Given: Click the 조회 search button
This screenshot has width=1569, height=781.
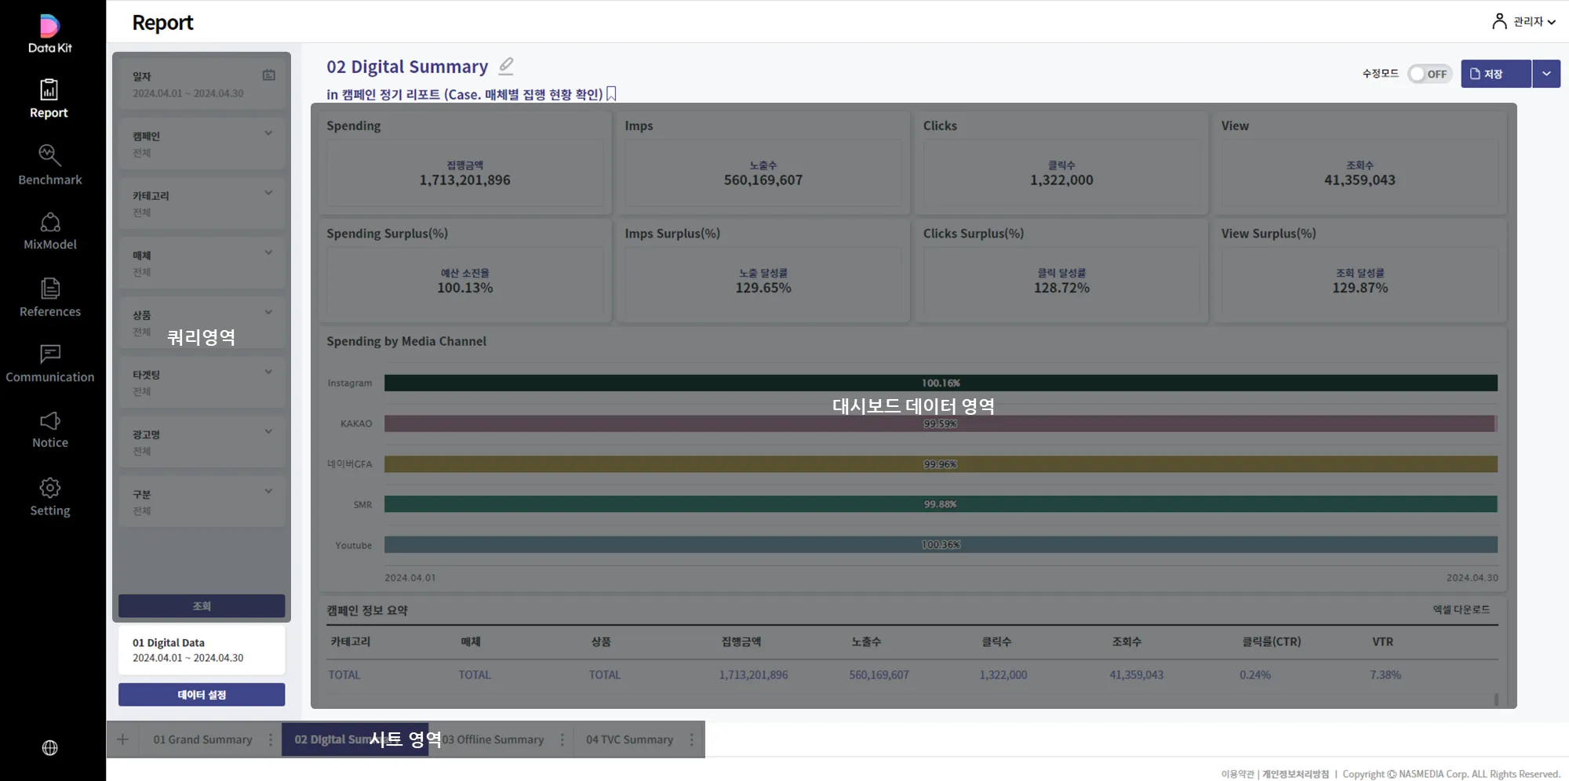Looking at the screenshot, I should (202, 606).
